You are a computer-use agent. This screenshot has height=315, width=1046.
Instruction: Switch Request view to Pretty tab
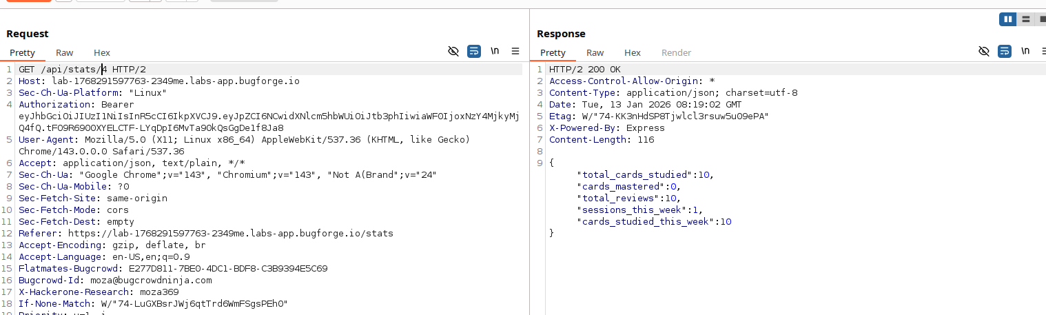pyautogui.click(x=23, y=52)
